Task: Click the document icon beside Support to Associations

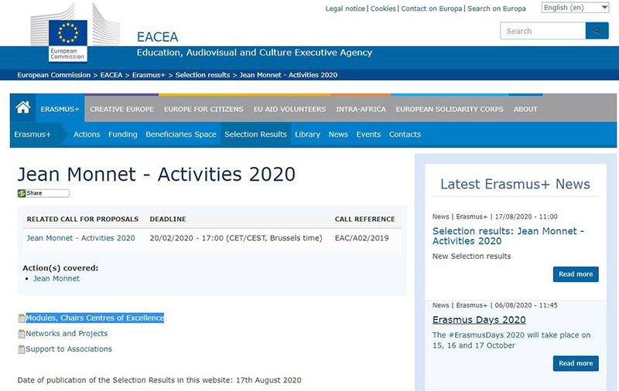Action: pos(22,349)
